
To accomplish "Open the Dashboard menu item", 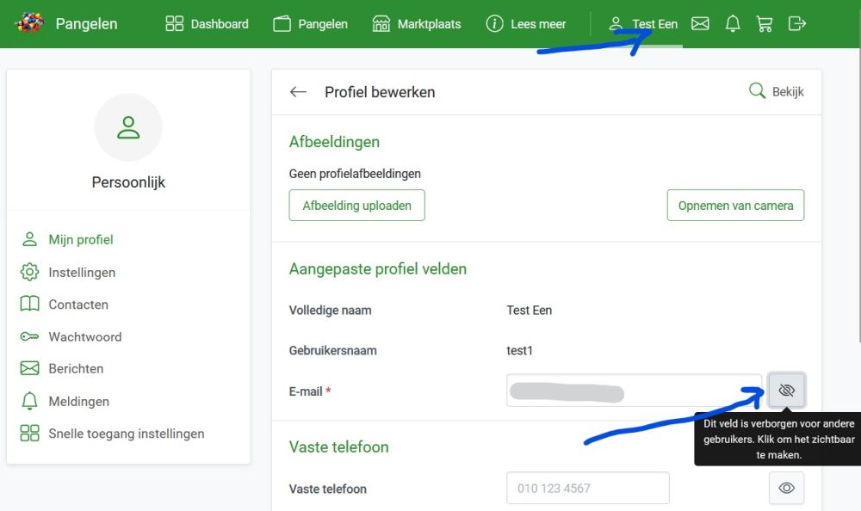I will coord(207,23).
